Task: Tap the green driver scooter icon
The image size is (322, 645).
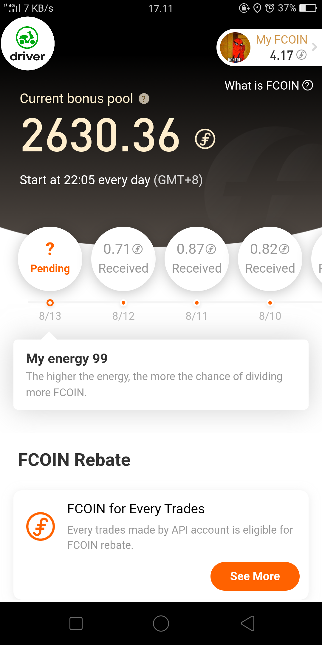Action: coord(27,38)
